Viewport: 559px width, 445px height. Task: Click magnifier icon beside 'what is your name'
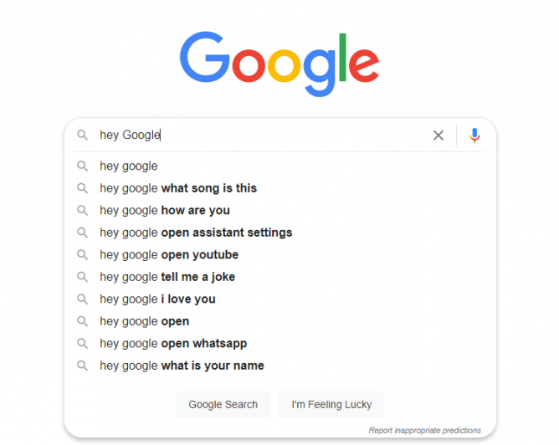(x=82, y=366)
